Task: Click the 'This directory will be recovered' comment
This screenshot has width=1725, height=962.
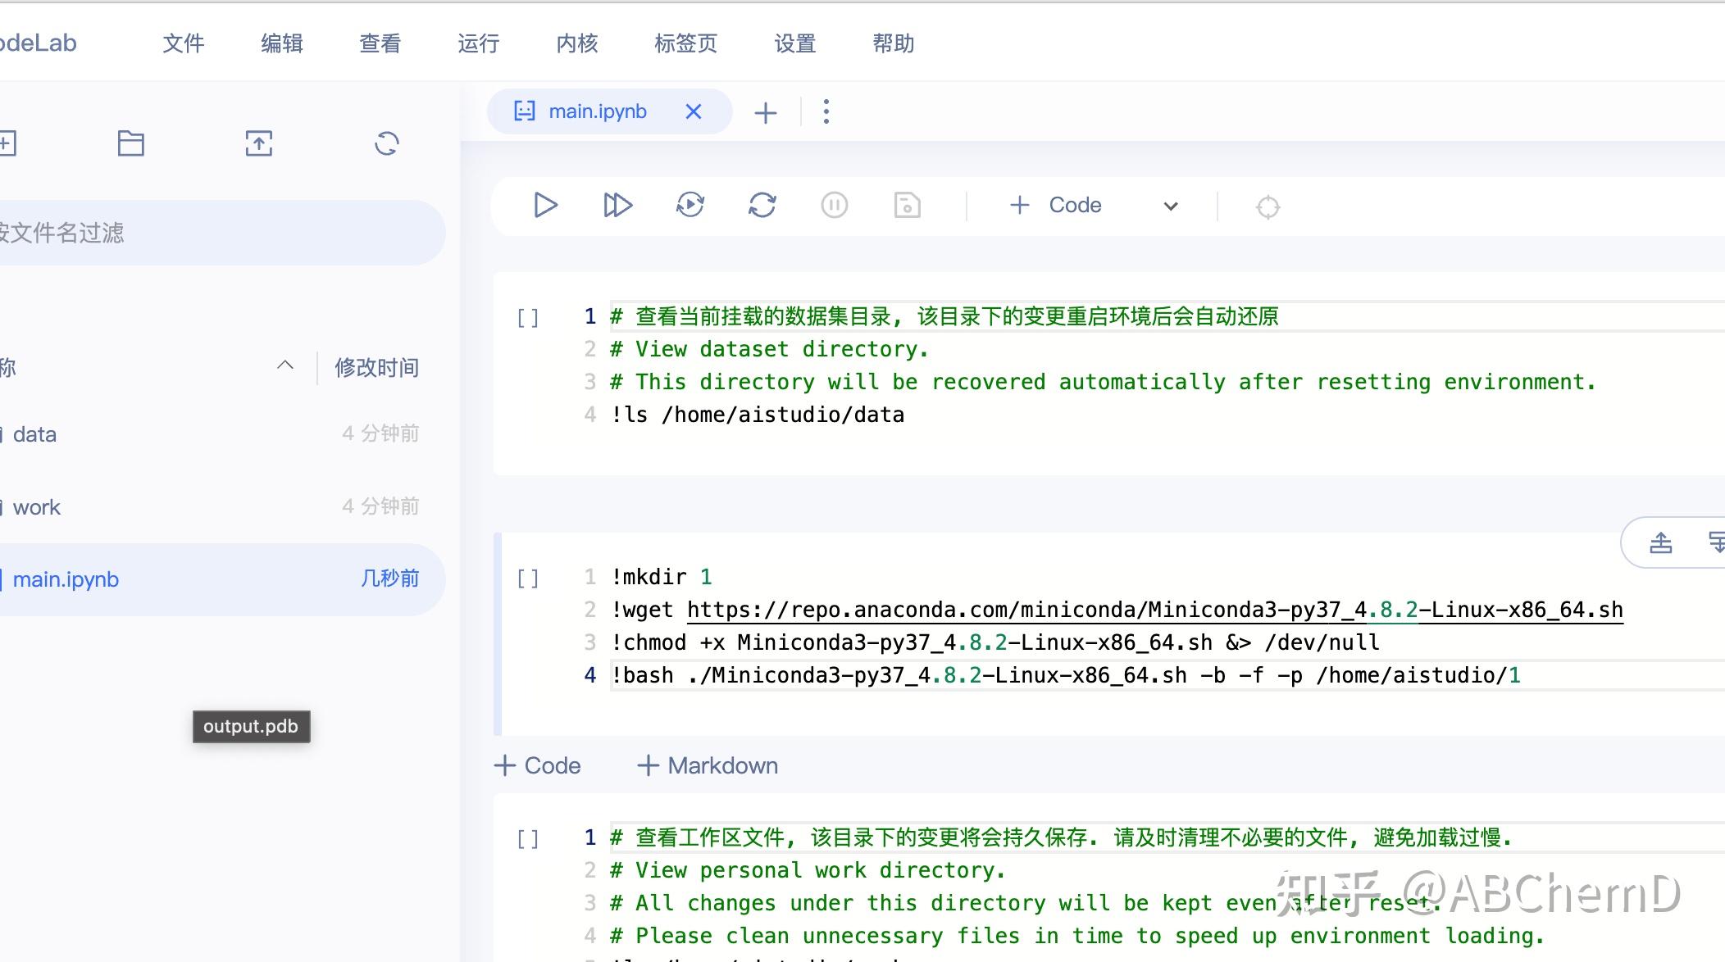Action: [x=1104, y=382]
